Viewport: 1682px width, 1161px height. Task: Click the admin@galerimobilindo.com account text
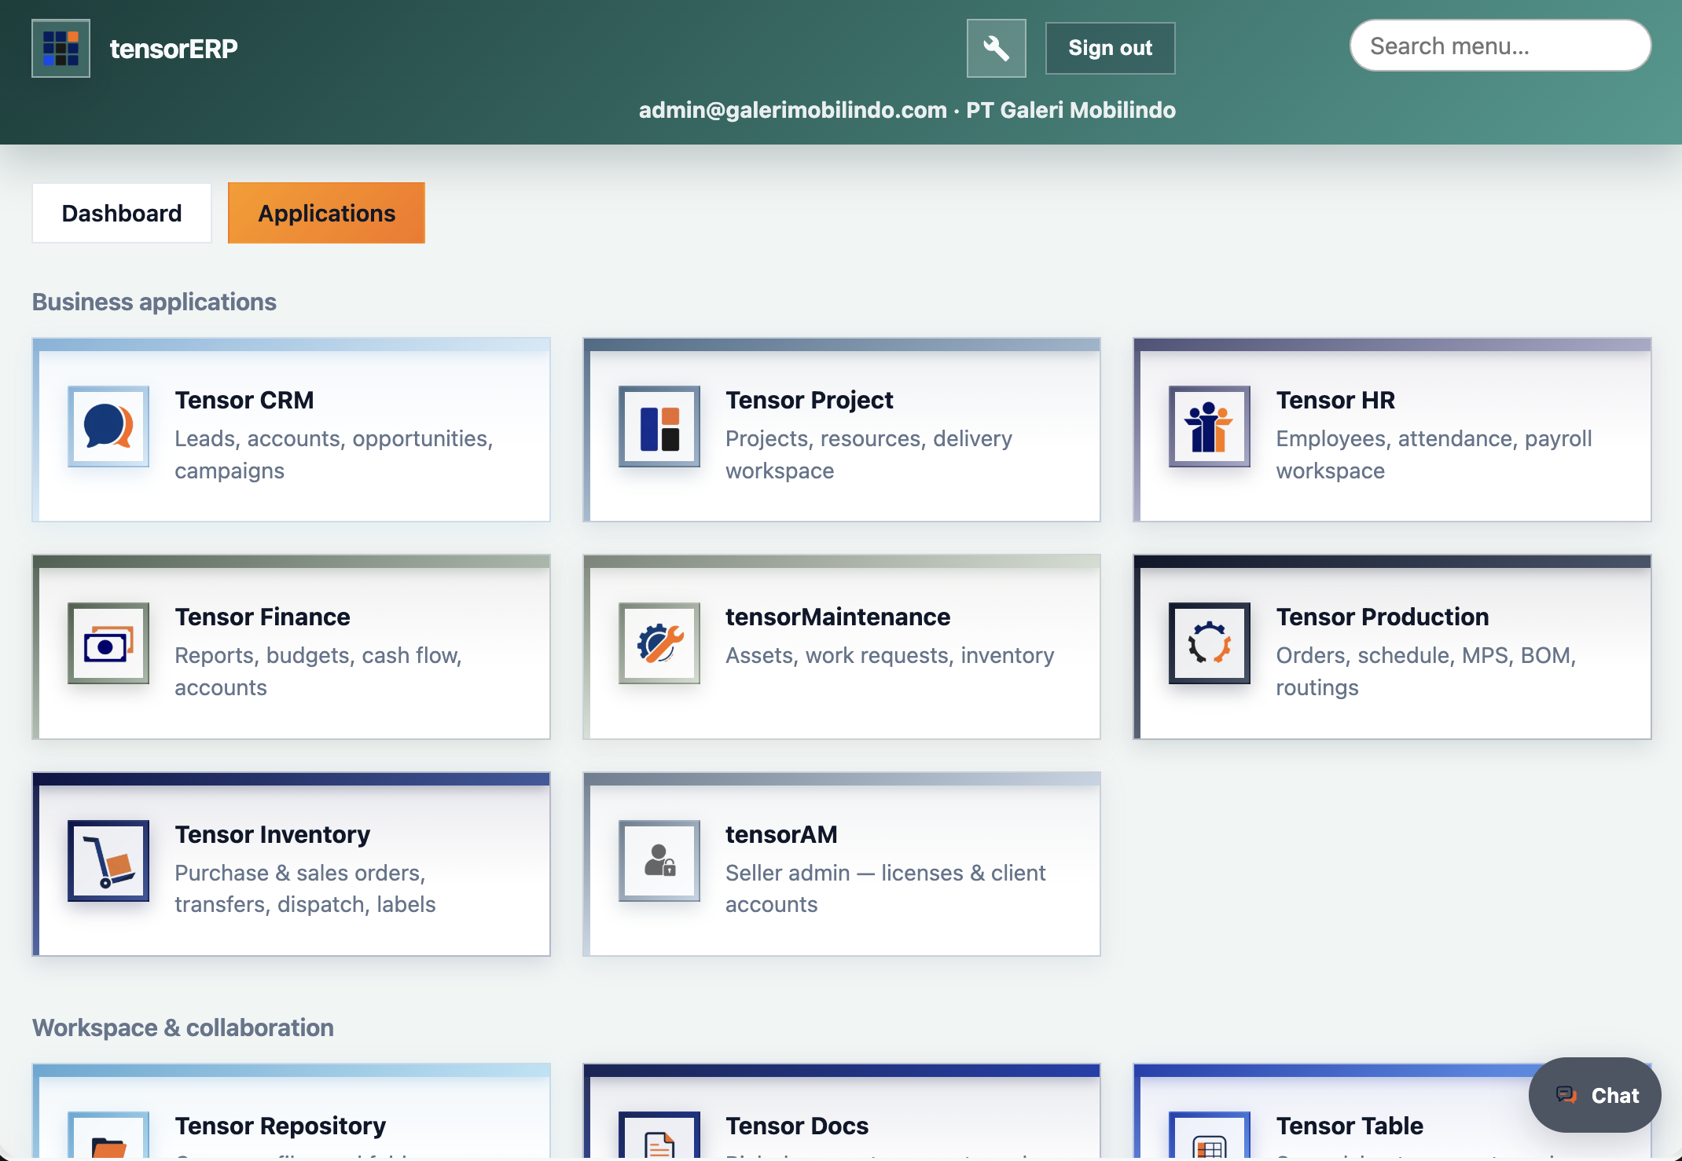[792, 110]
